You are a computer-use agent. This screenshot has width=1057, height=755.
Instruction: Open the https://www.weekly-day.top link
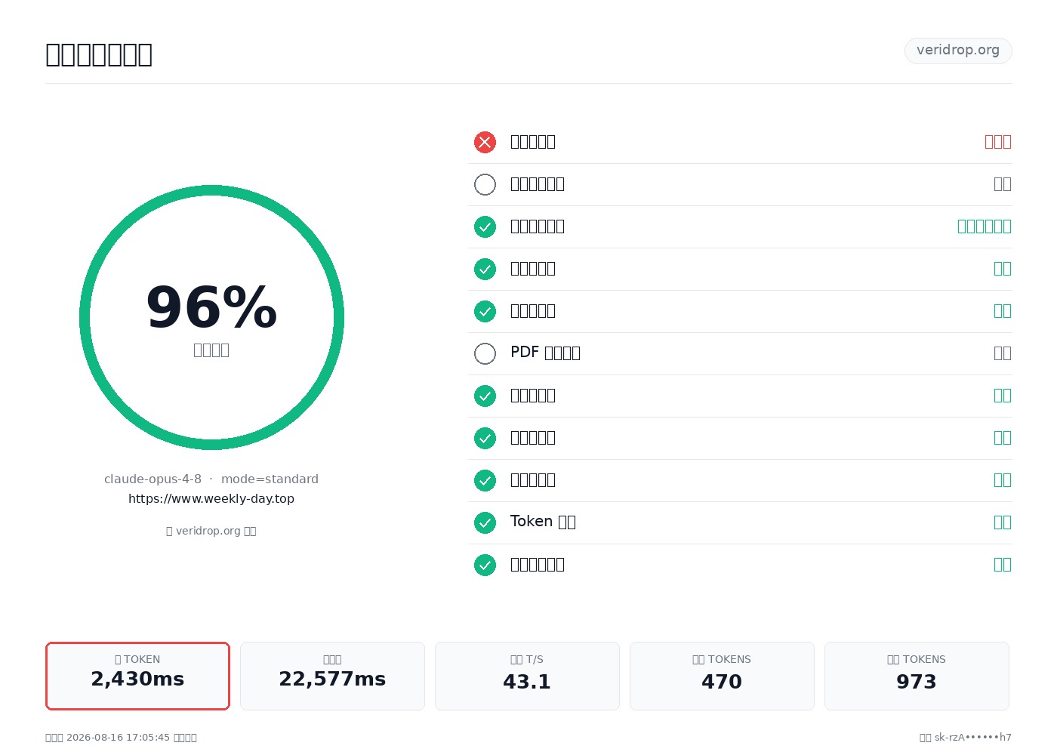211,498
